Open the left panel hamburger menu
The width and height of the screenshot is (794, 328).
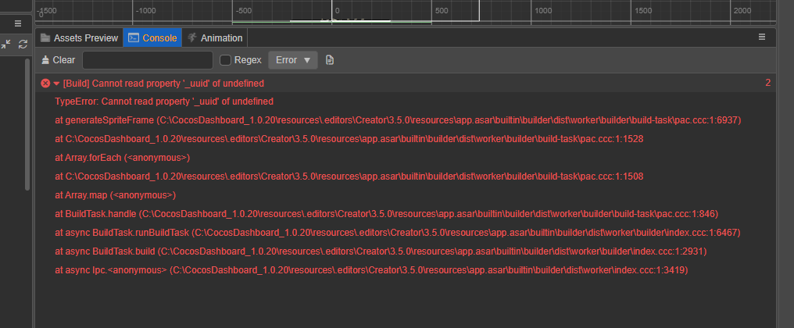[x=18, y=23]
